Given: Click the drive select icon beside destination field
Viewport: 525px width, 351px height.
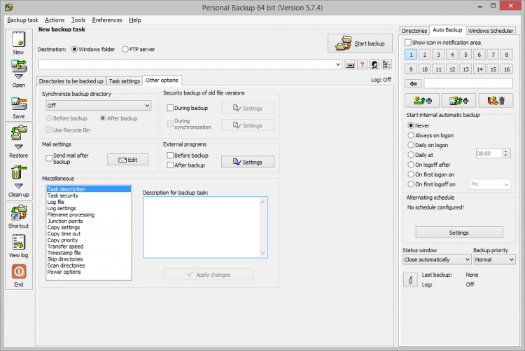Looking at the screenshot, I should 350,64.
